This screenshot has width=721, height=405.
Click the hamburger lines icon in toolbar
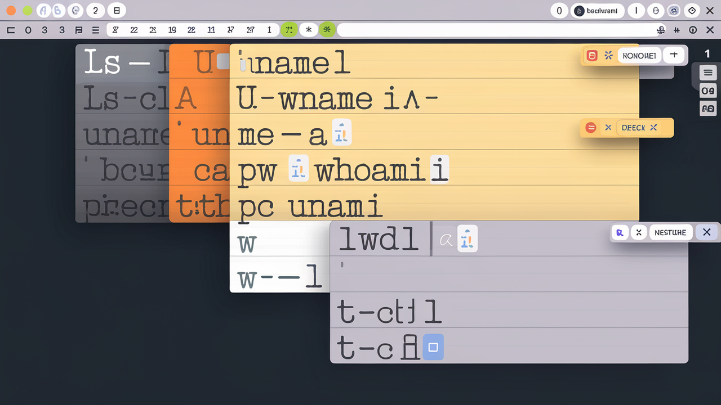click(x=95, y=30)
